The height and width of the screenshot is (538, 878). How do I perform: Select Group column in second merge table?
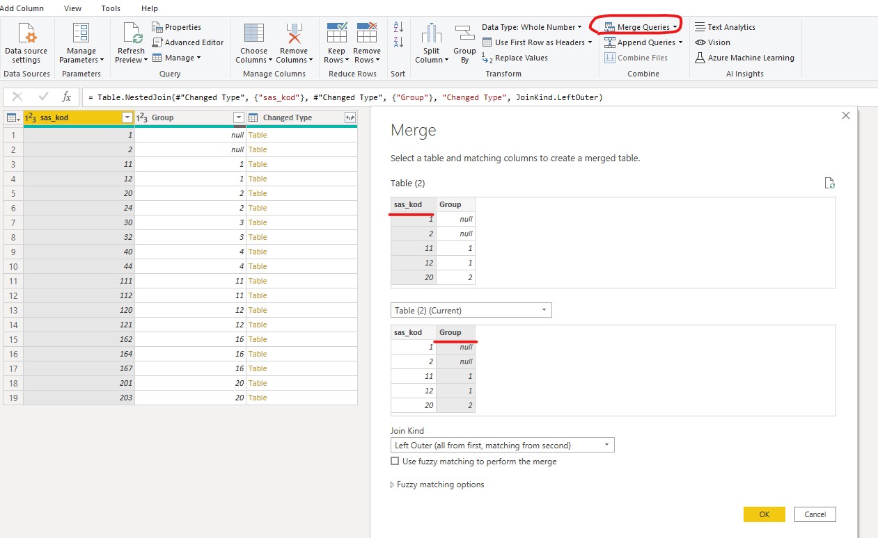455,332
